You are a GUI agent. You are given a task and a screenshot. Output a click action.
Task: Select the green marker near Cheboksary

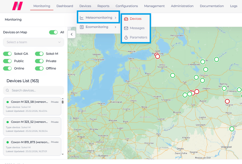239,90
